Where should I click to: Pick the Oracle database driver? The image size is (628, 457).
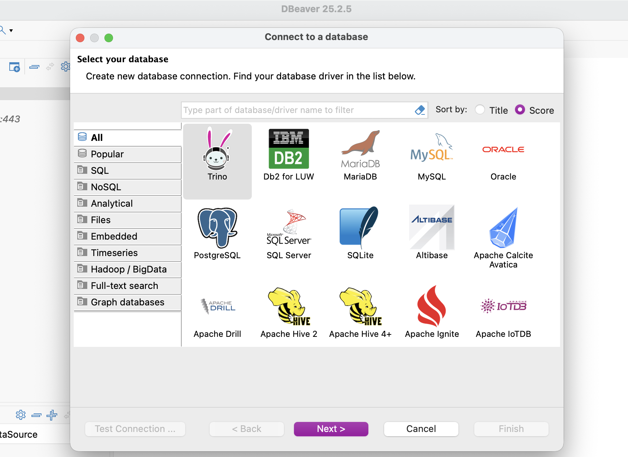[x=503, y=149]
